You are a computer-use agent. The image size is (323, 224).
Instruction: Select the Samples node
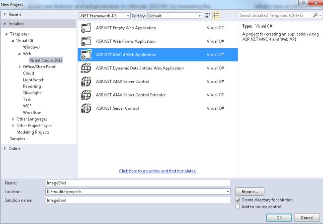[17, 139]
